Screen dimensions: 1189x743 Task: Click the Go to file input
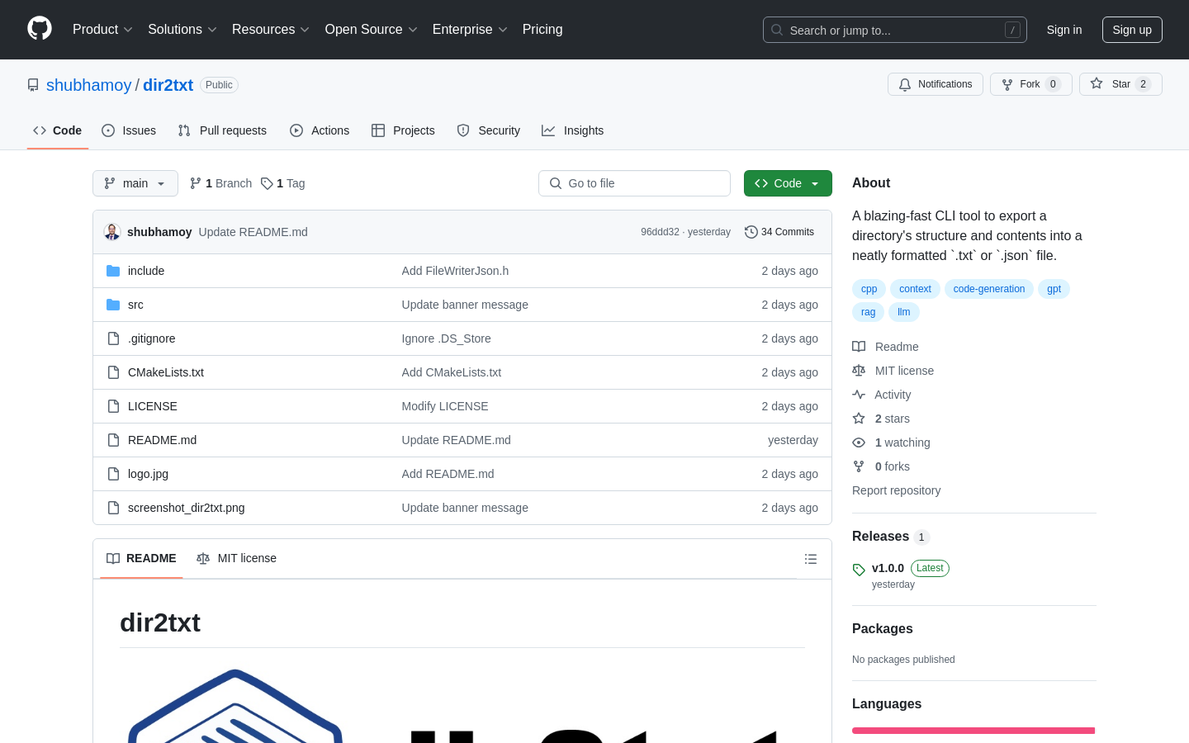pyautogui.click(x=634, y=183)
